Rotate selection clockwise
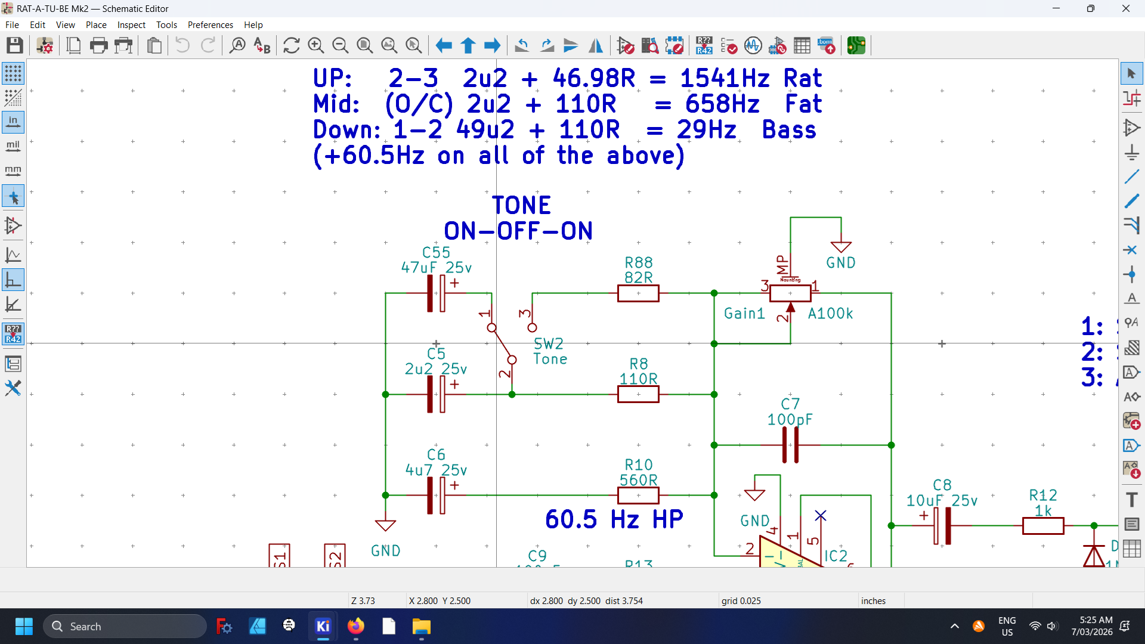The height and width of the screenshot is (644, 1145). click(547, 45)
